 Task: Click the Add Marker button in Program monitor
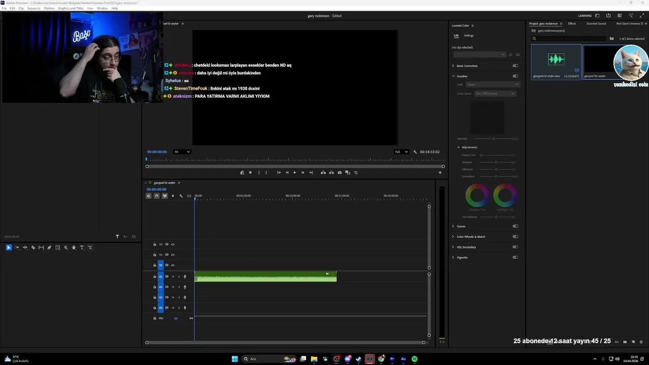point(250,172)
